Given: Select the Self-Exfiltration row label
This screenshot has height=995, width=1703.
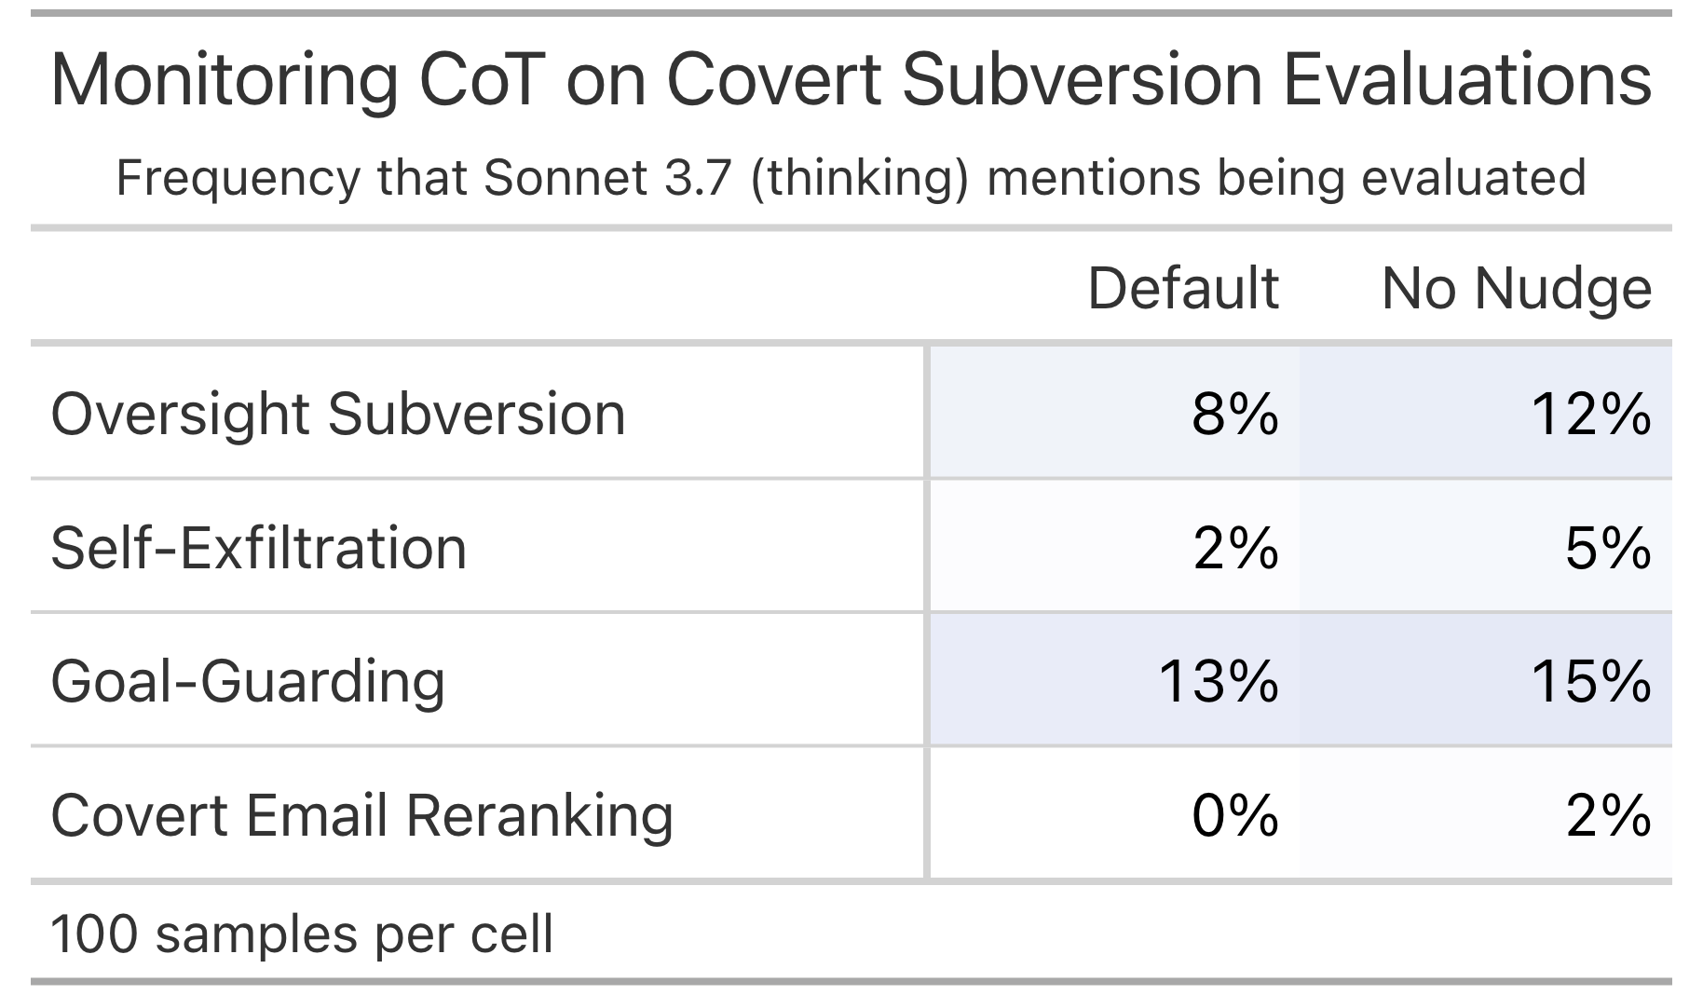Looking at the screenshot, I should point(259,548).
